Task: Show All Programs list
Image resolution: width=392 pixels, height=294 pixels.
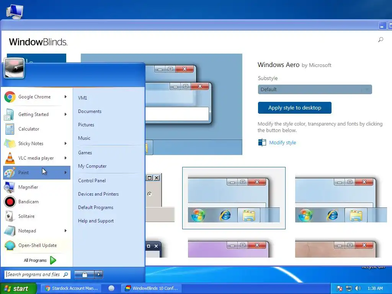Action: click(40, 260)
